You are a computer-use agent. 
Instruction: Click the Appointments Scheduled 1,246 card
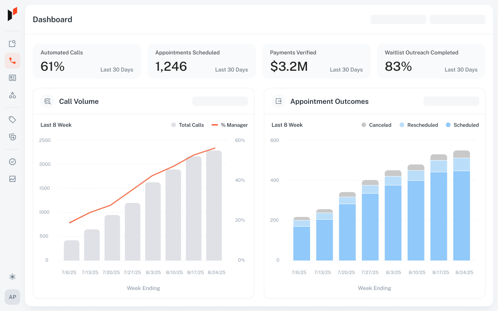click(202, 61)
